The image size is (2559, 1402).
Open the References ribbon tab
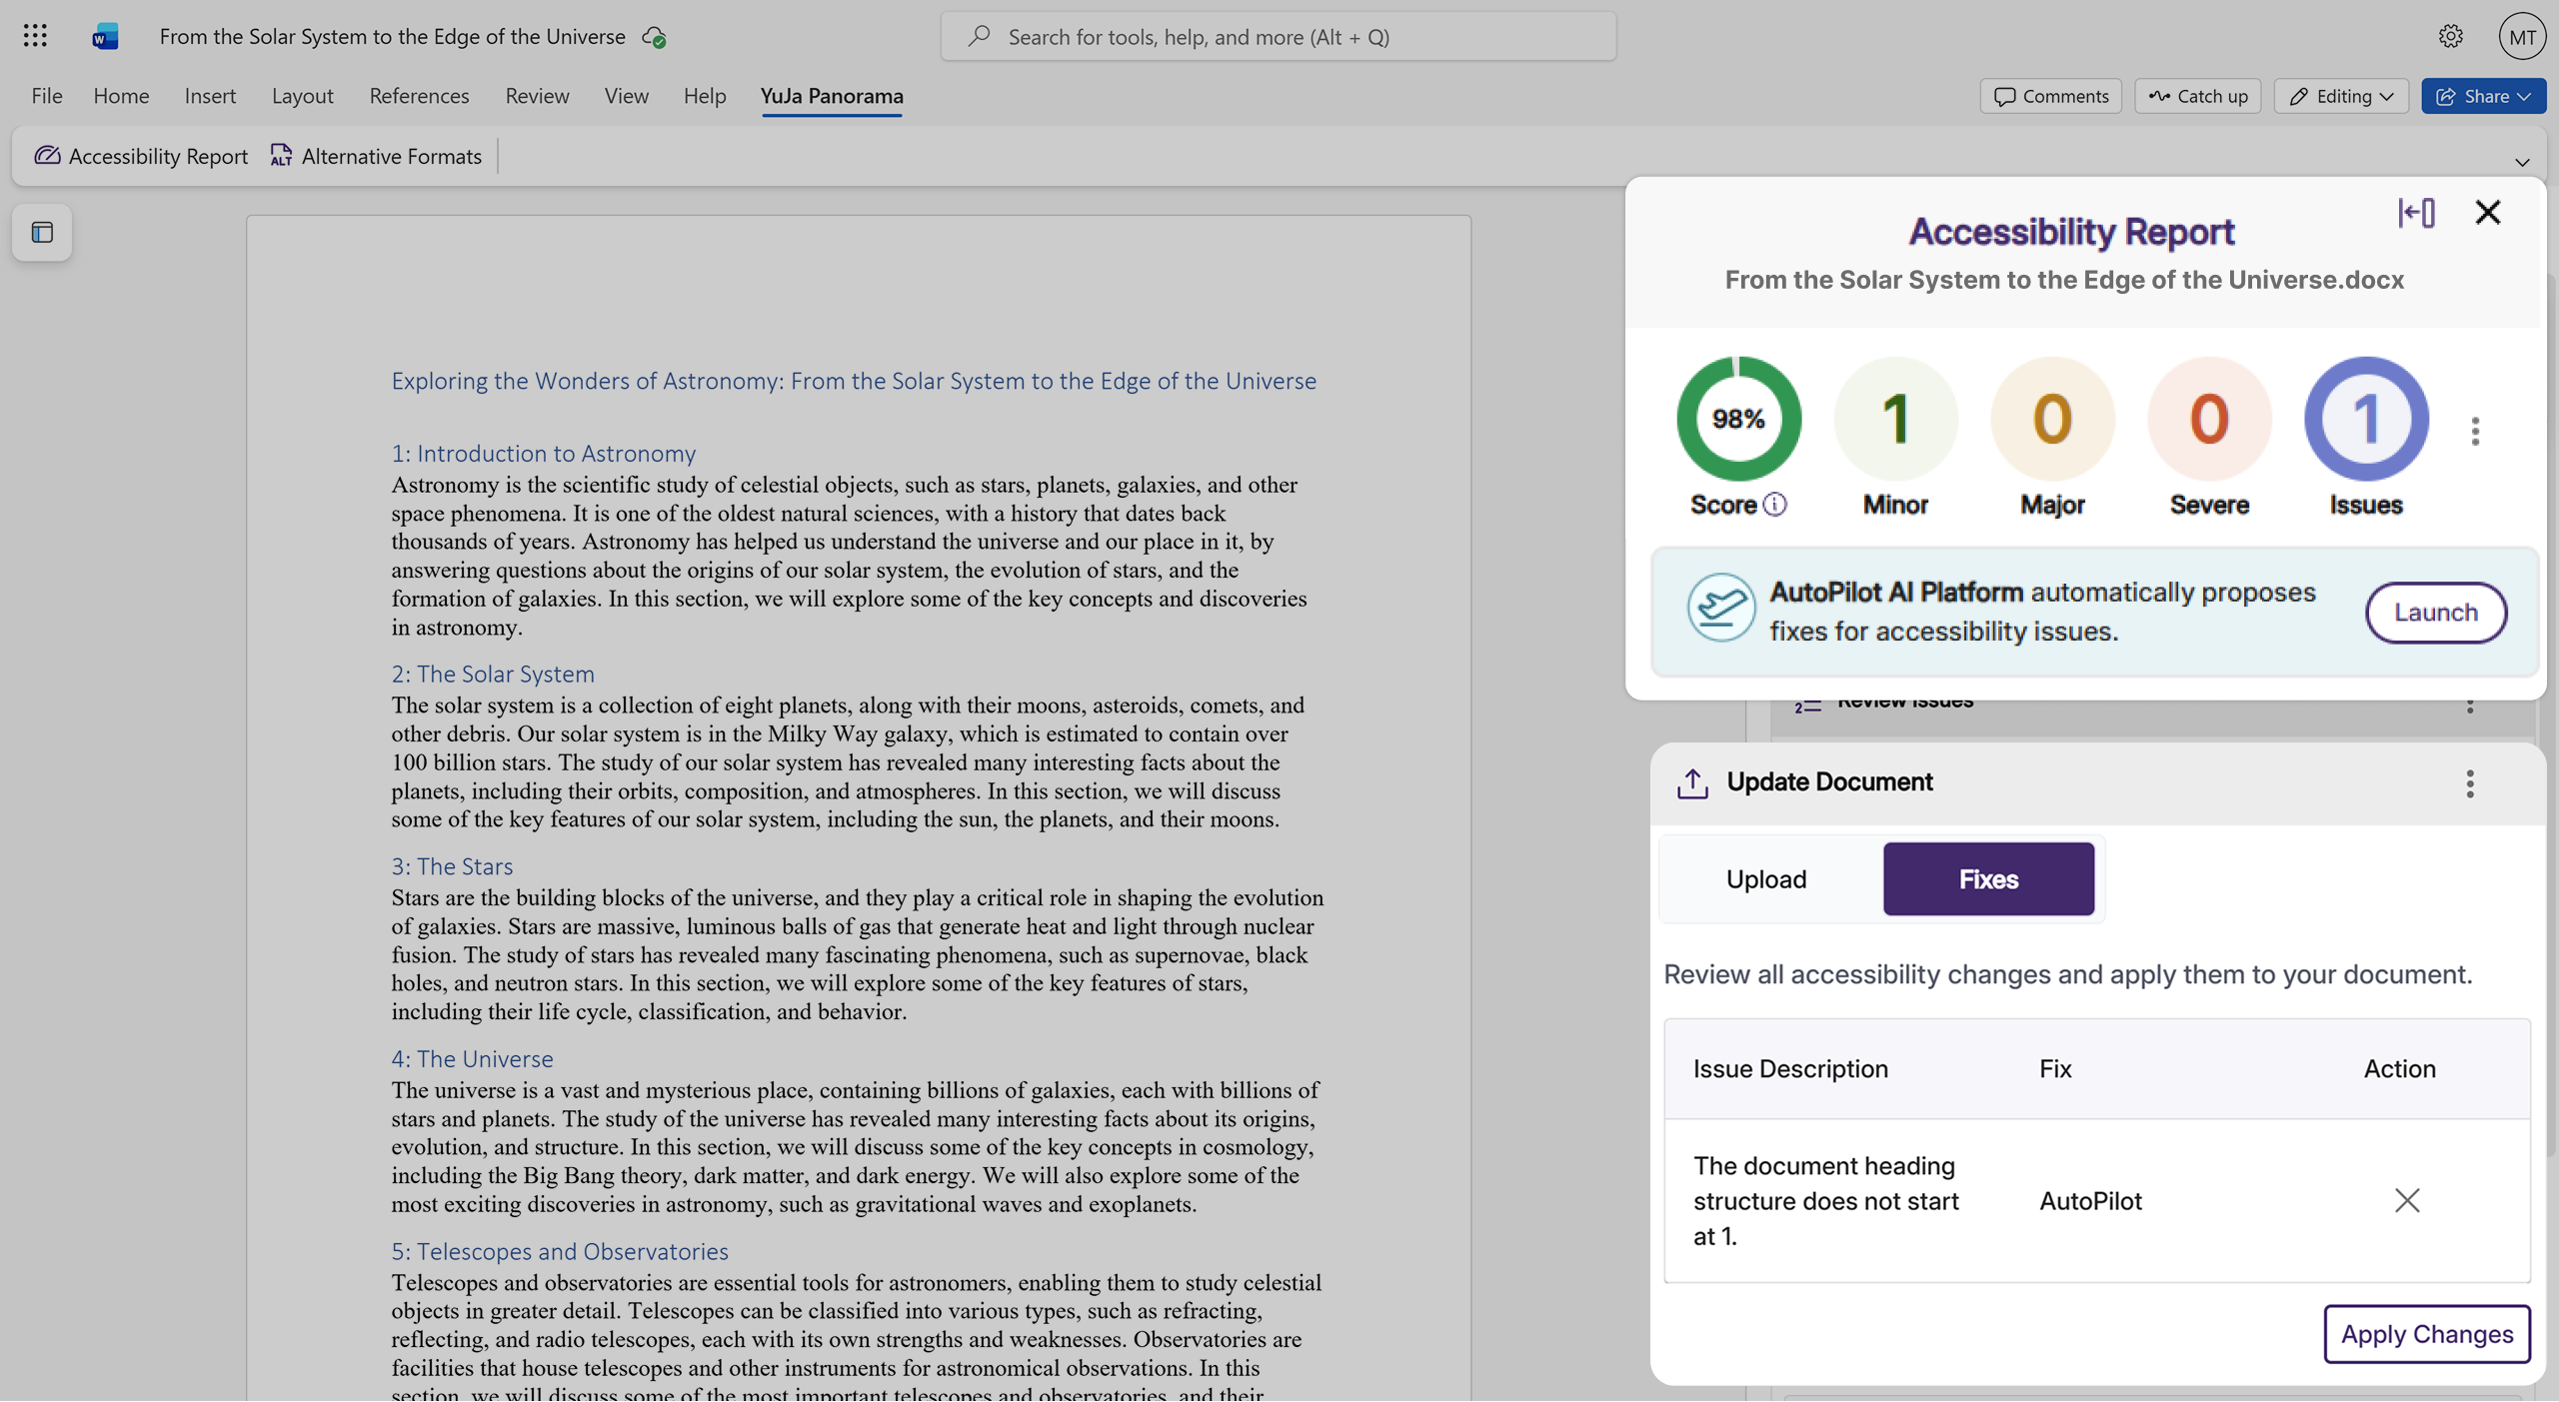tap(418, 95)
